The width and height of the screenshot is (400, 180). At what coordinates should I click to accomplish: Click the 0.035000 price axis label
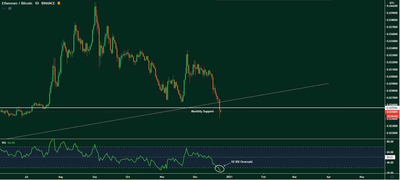[x=392, y=41]
